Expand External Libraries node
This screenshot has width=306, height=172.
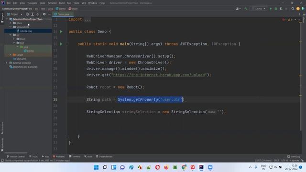[7, 63]
